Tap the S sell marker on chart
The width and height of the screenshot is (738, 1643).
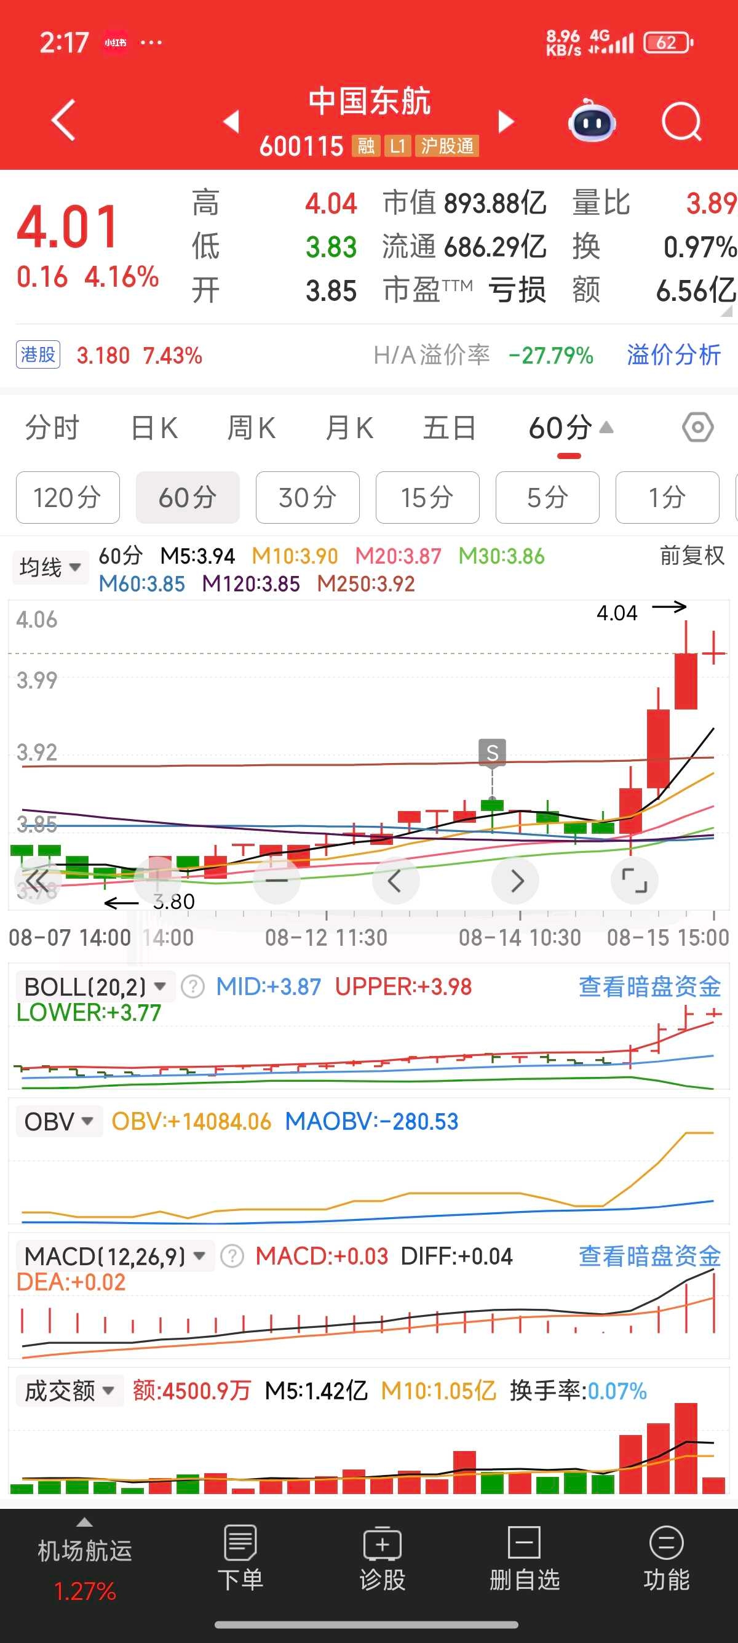492,753
